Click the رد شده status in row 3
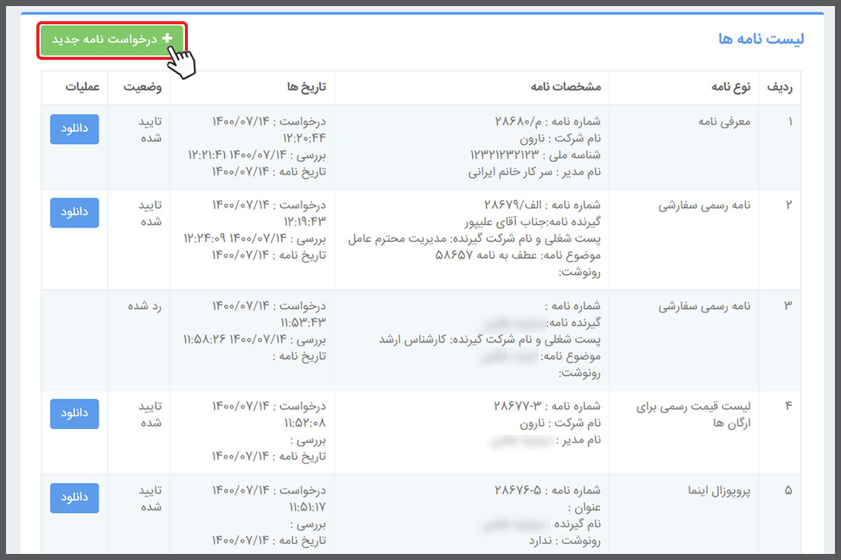Viewport: 841px width, 560px height. [x=144, y=305]
